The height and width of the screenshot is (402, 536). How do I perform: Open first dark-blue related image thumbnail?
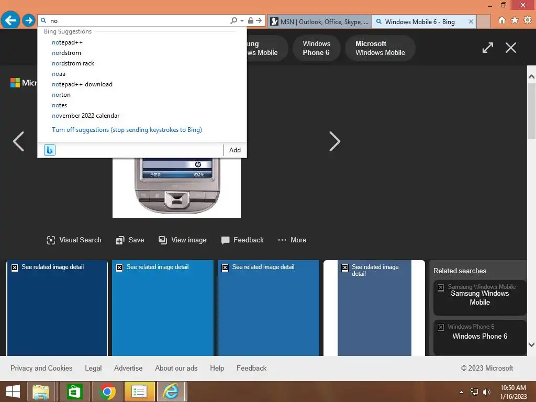(57, 308)
